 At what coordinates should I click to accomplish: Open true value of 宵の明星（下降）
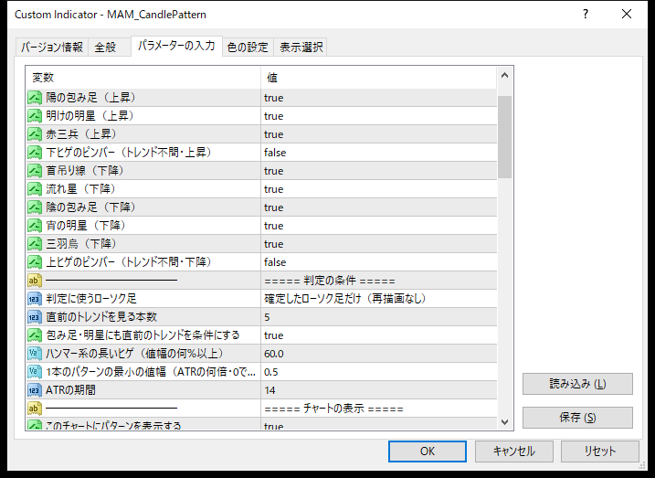coord(379,226)
